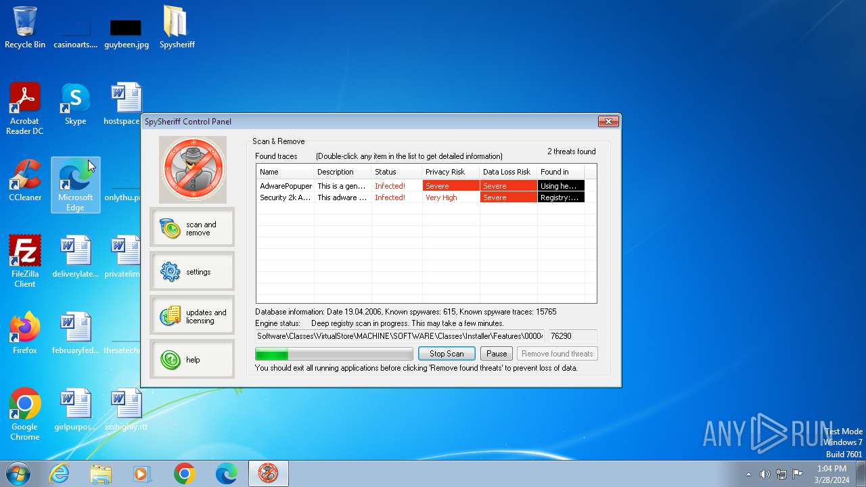Screen dimensions: 866x487
Task: Select the deliverylate Word document
Action: [x=75, y=257]
